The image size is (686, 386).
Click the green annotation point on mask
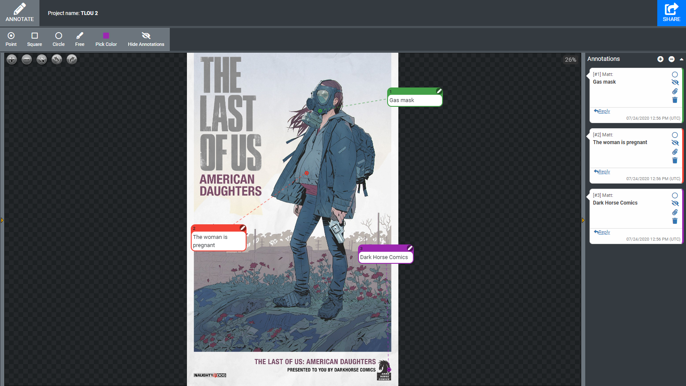pos(320,111)
